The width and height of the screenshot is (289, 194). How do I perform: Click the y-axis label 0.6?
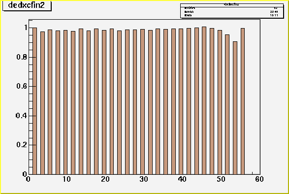[22, 86]
